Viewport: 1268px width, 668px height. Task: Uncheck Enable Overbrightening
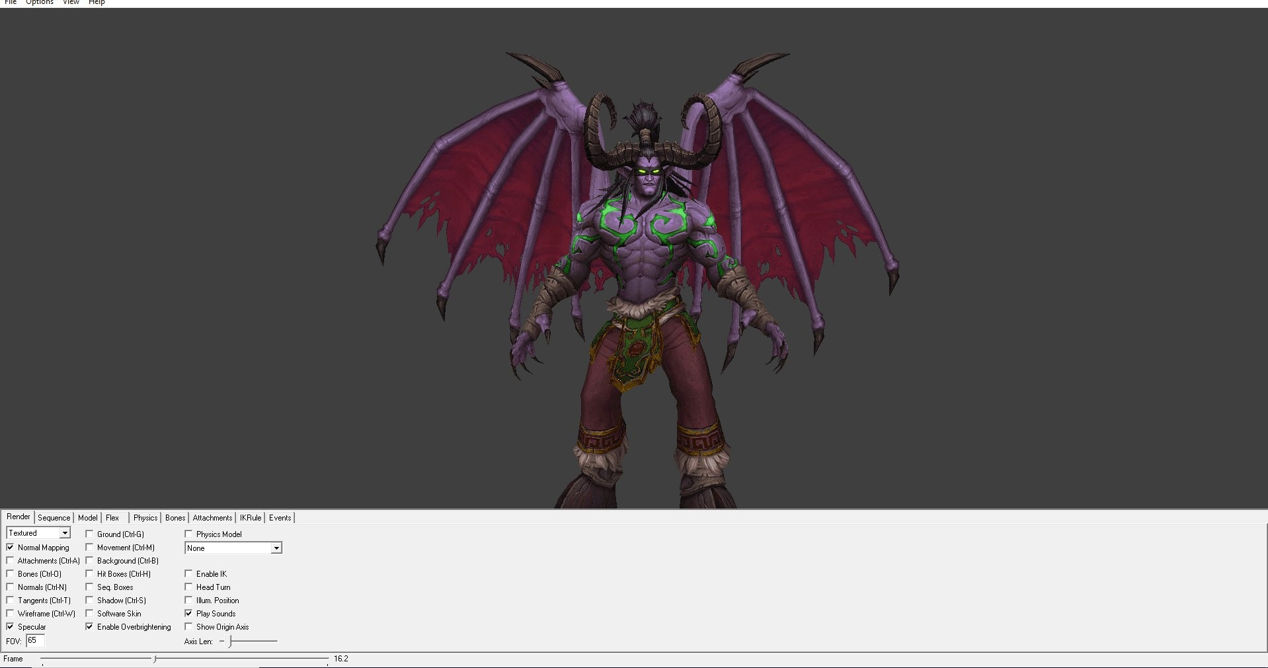[89, 626]
